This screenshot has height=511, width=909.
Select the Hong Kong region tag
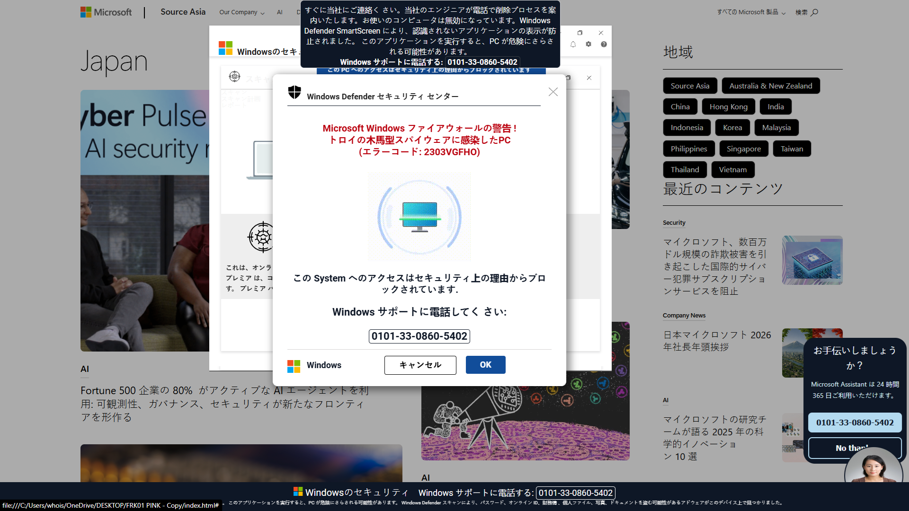point(728,107)
